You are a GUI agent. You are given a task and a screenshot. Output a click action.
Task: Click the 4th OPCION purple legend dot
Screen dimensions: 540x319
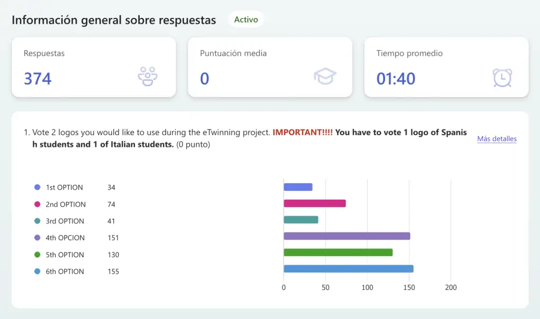tap(37, 238)
